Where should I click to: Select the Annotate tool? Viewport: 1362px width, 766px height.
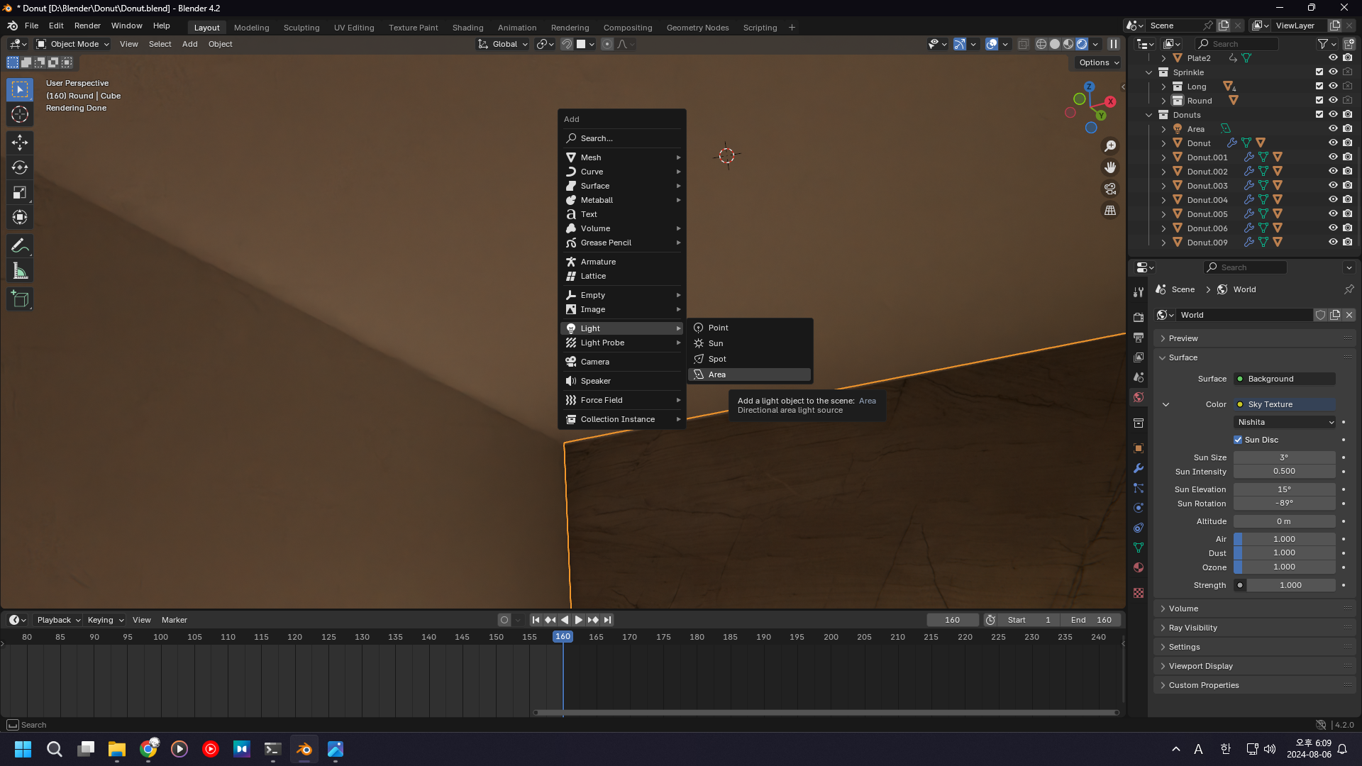point(20,246)
